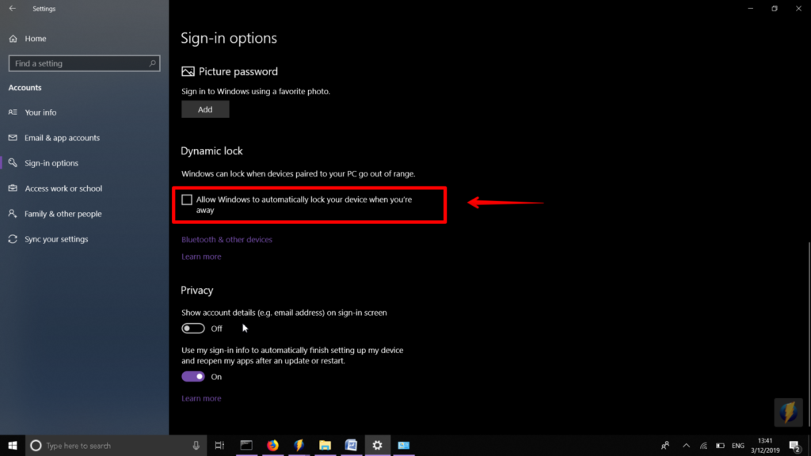The image size is (811, 456).
Task: Click the magnifier icon in Find a setting
Action: coord(152,63)
